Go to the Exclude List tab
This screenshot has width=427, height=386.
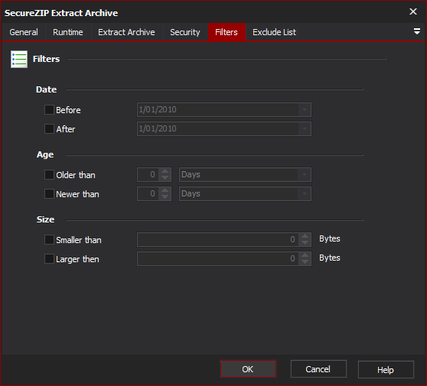[274, 32]
